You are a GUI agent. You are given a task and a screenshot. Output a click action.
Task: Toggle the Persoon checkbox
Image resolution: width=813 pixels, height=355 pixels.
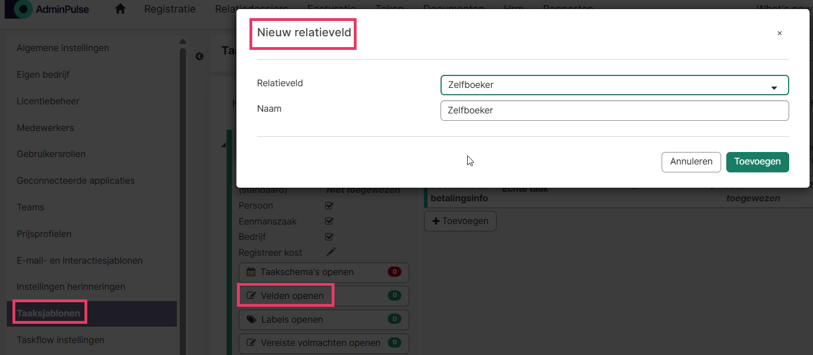point(329,206)
